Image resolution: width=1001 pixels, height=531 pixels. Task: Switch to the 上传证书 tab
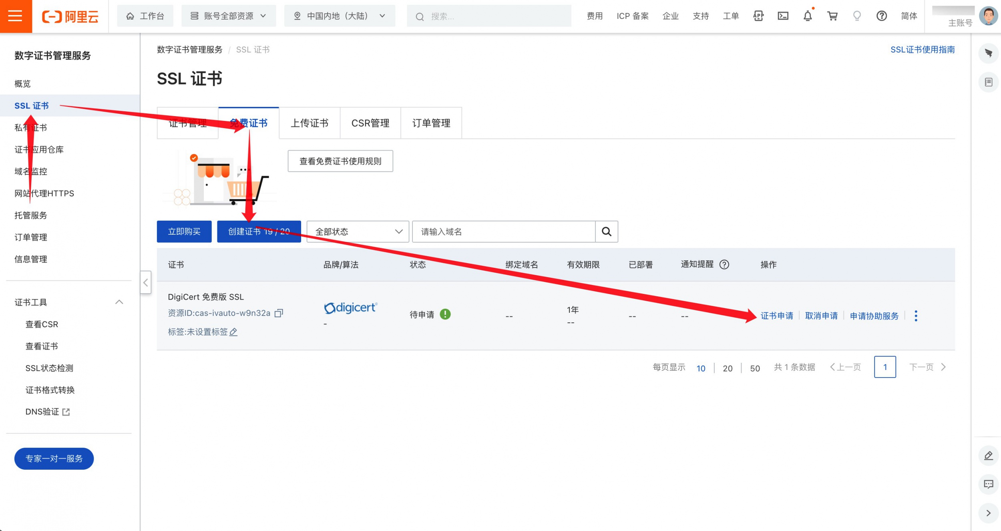(x=310, y=123)
